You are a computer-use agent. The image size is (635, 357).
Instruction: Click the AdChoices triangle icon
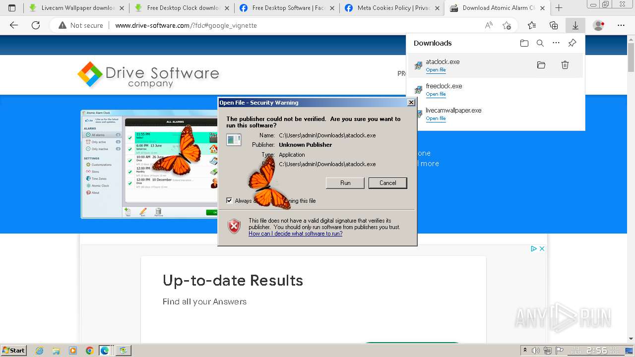pyautogui.click(x=534, y=248)
